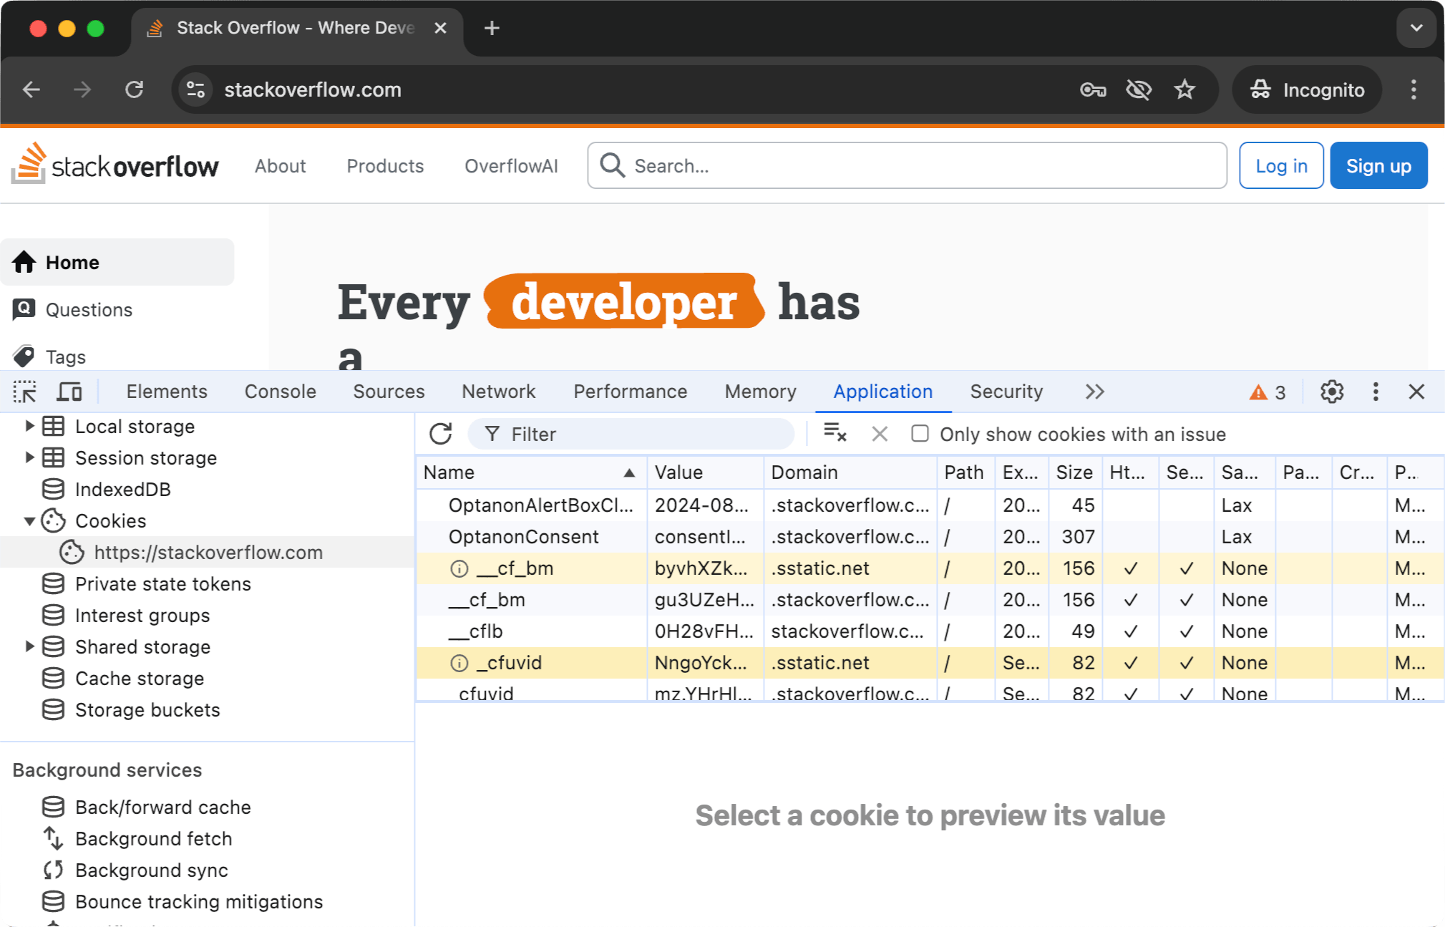Select the OptanonConsent cookie row

pos(929,537)
